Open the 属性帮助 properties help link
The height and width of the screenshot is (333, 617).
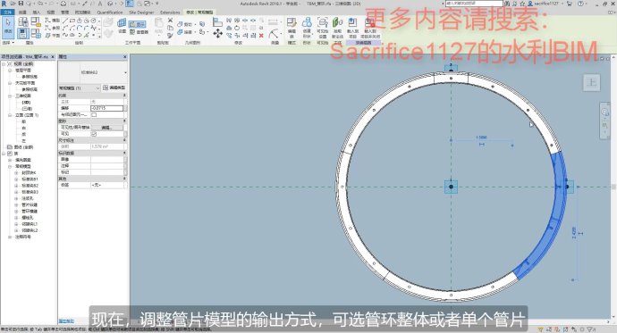tap(66, 321)
